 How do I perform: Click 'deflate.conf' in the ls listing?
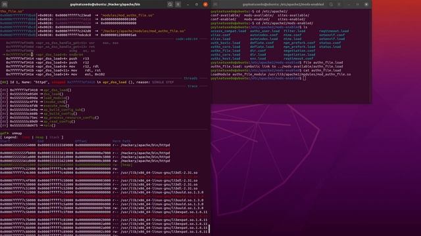(x=262, y=43)
